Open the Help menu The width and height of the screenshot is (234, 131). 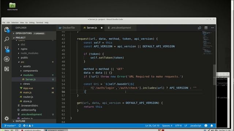[46, 23]
